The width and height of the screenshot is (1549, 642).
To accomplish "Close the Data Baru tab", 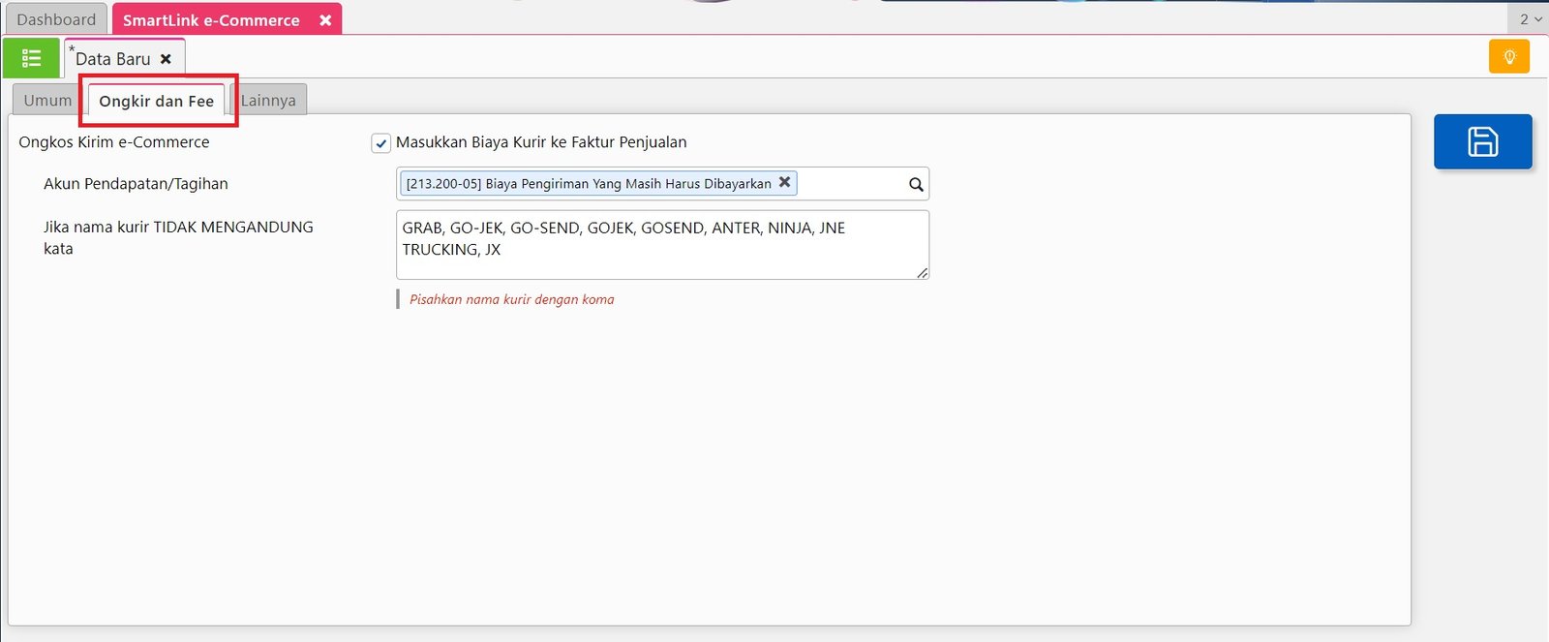I will [166, 59].
